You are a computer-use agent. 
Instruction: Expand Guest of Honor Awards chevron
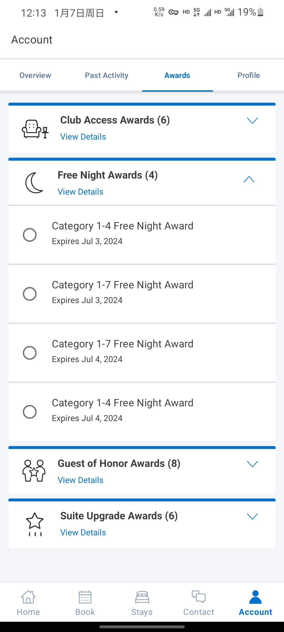(252, 464)
